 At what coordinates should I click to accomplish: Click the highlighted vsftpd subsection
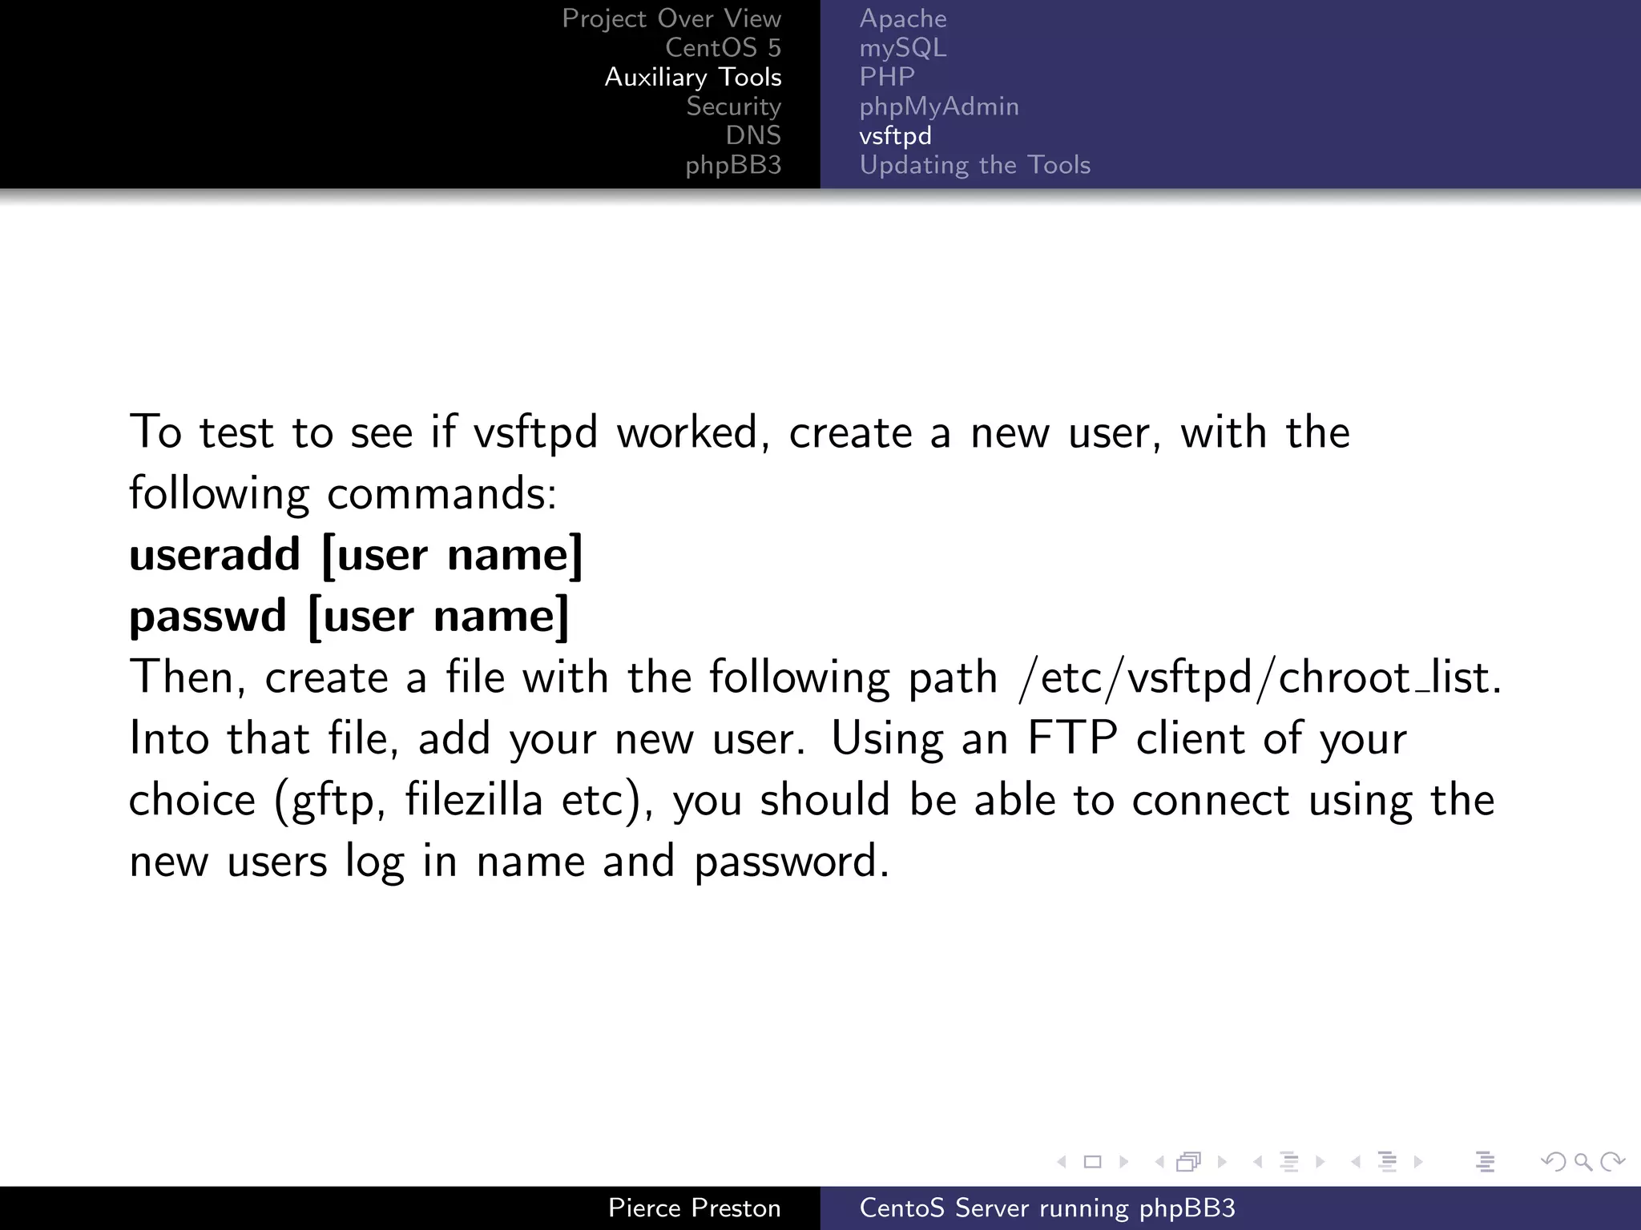(895, 135)
